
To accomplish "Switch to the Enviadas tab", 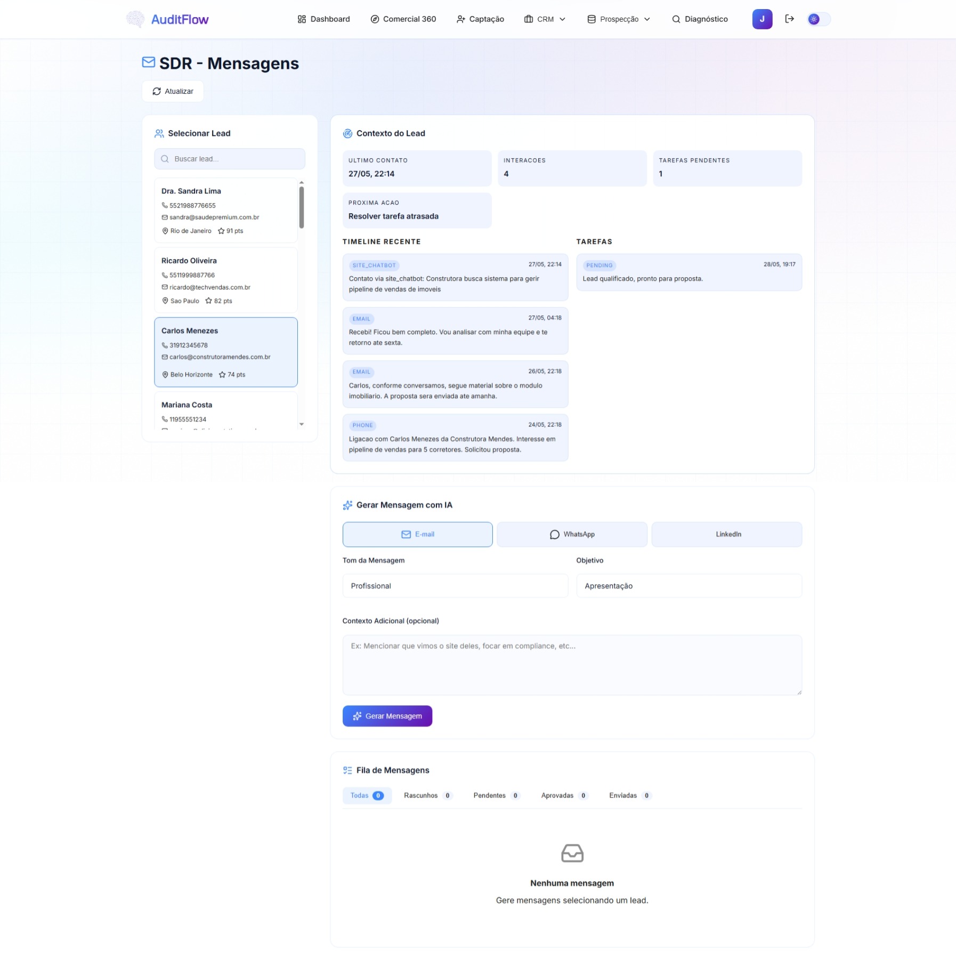I will point(630,795).
